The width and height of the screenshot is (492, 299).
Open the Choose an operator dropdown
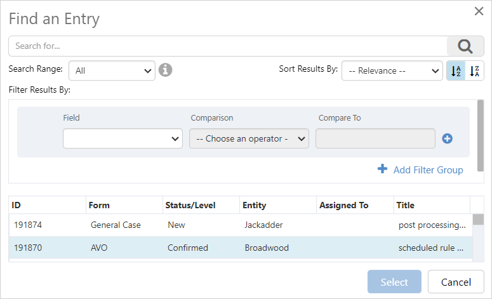pos(249,138)
